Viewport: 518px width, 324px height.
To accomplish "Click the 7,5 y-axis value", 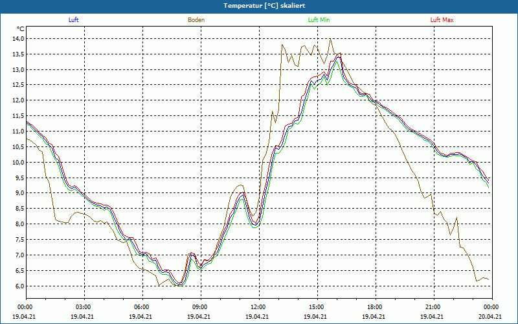I will (20, 240).
